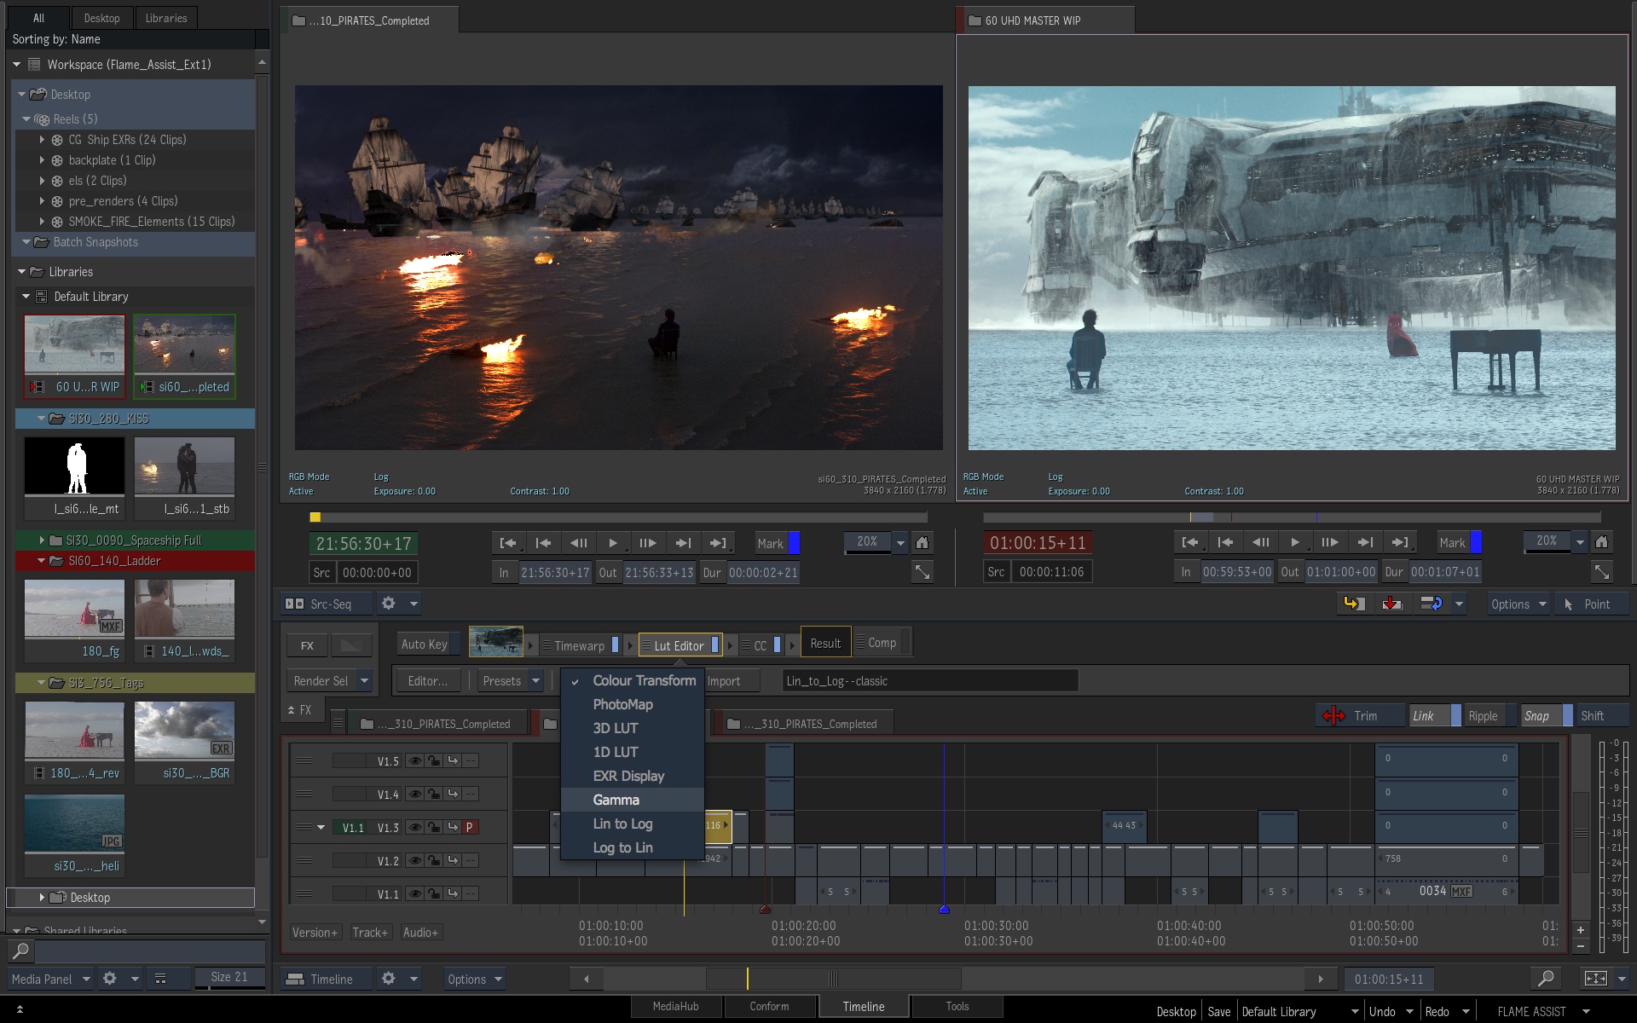Click the blue replace edit icon
1637x1023 pixels.
click(x=1431, y=604)
